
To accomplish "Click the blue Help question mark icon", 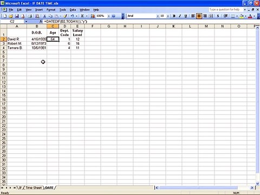I will click(114, 16).
